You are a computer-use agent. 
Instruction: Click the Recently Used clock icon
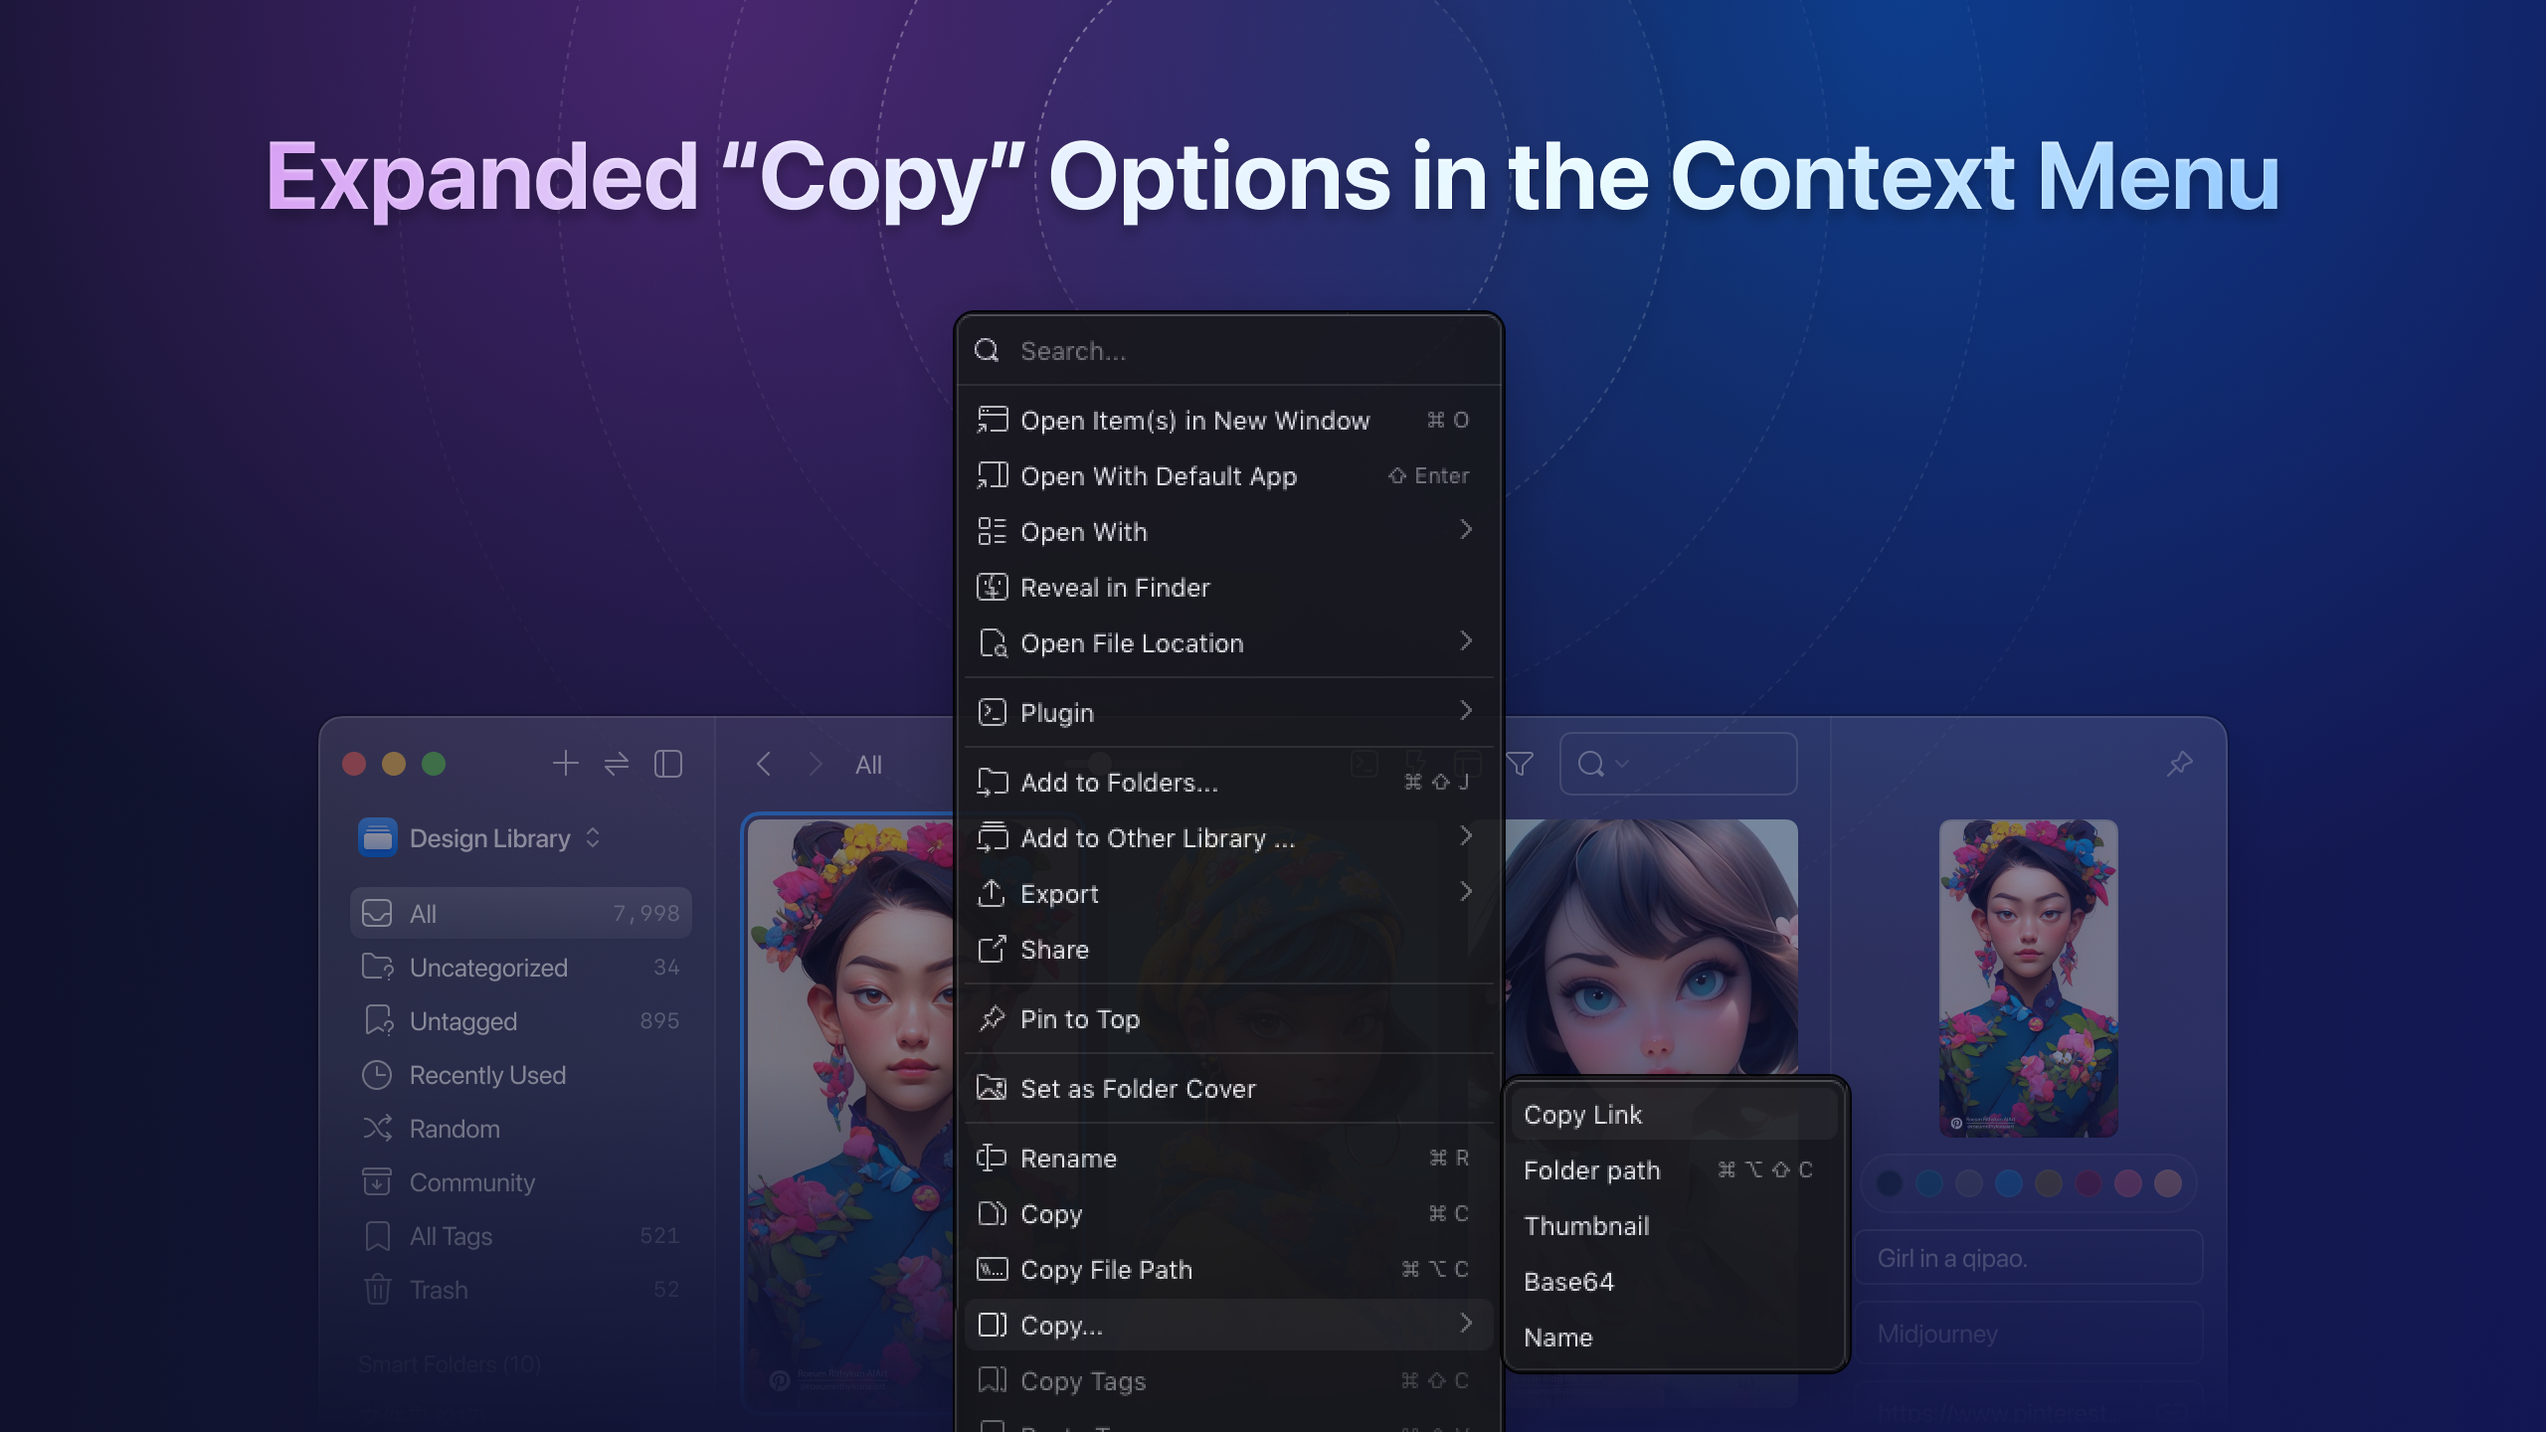(x=378, y=1075)
